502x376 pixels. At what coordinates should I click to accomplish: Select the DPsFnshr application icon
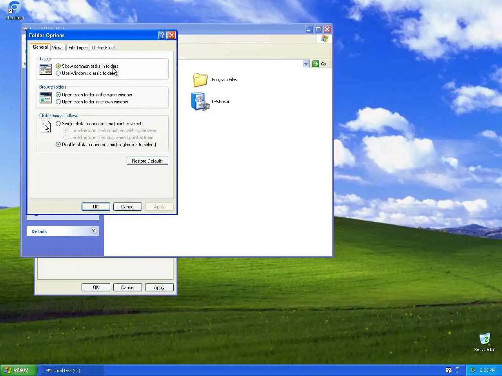coord(200,101)
